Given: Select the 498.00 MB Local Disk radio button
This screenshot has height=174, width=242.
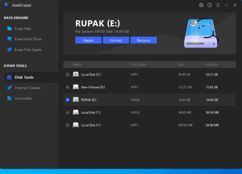Looking at the screenshot, I should tap(68, 125).
